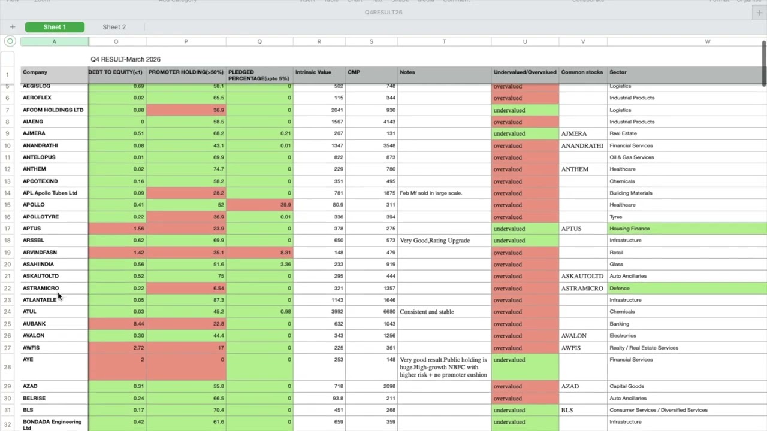Select column P header

pos(186,41)
